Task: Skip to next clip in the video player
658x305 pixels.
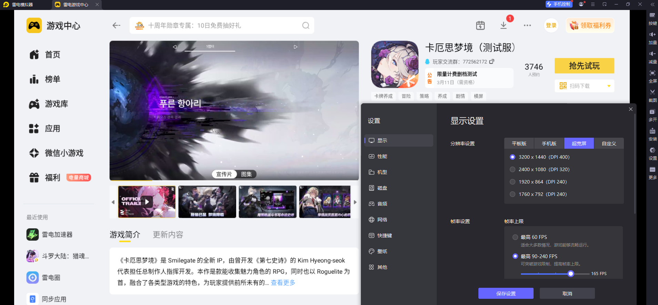Action: click(x=295, y=47)
